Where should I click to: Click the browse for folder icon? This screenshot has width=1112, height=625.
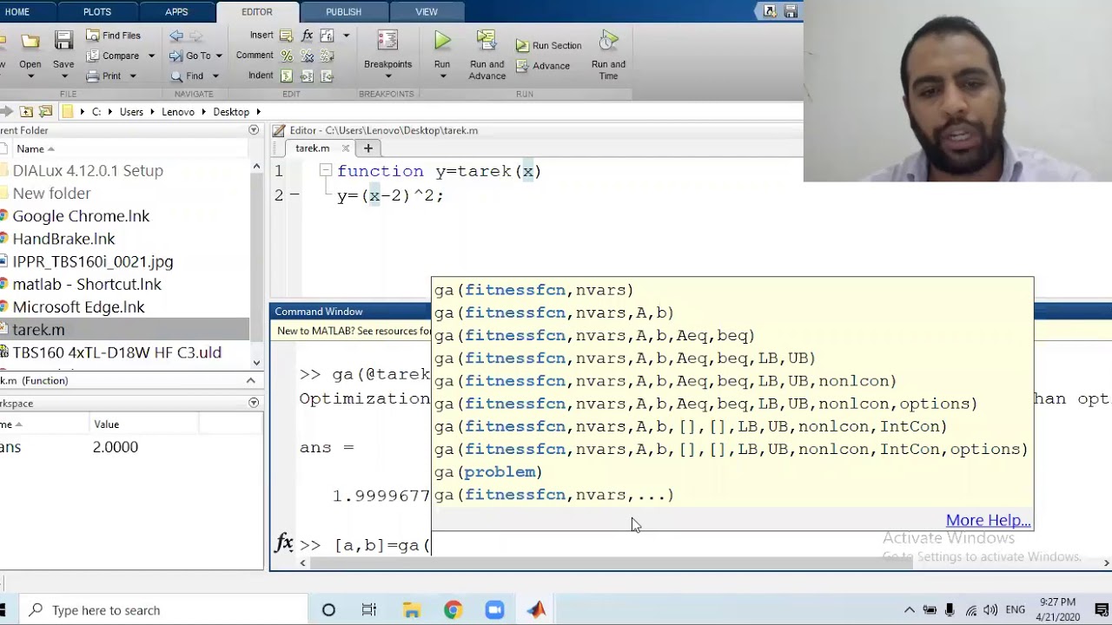(x=46, y=112)
